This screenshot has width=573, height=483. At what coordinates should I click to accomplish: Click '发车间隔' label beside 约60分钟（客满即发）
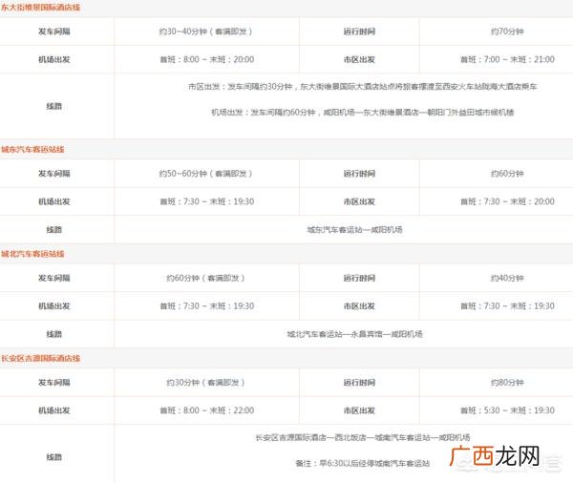click(x=54, y=278)
